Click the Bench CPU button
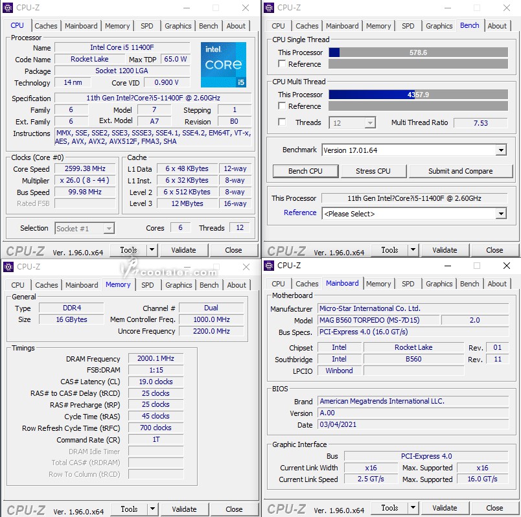The image size is (521, 517). 305,171
